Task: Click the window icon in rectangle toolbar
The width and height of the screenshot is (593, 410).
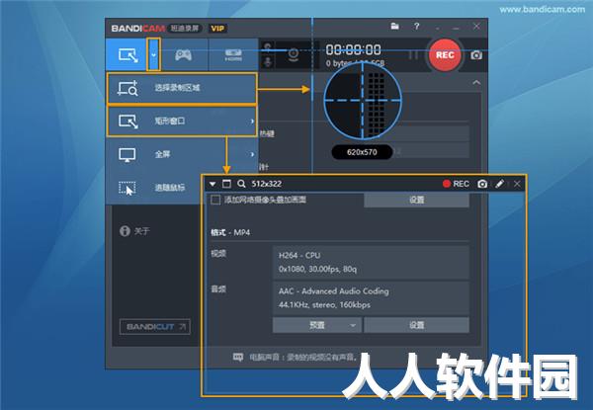Action: coord(226,184)
